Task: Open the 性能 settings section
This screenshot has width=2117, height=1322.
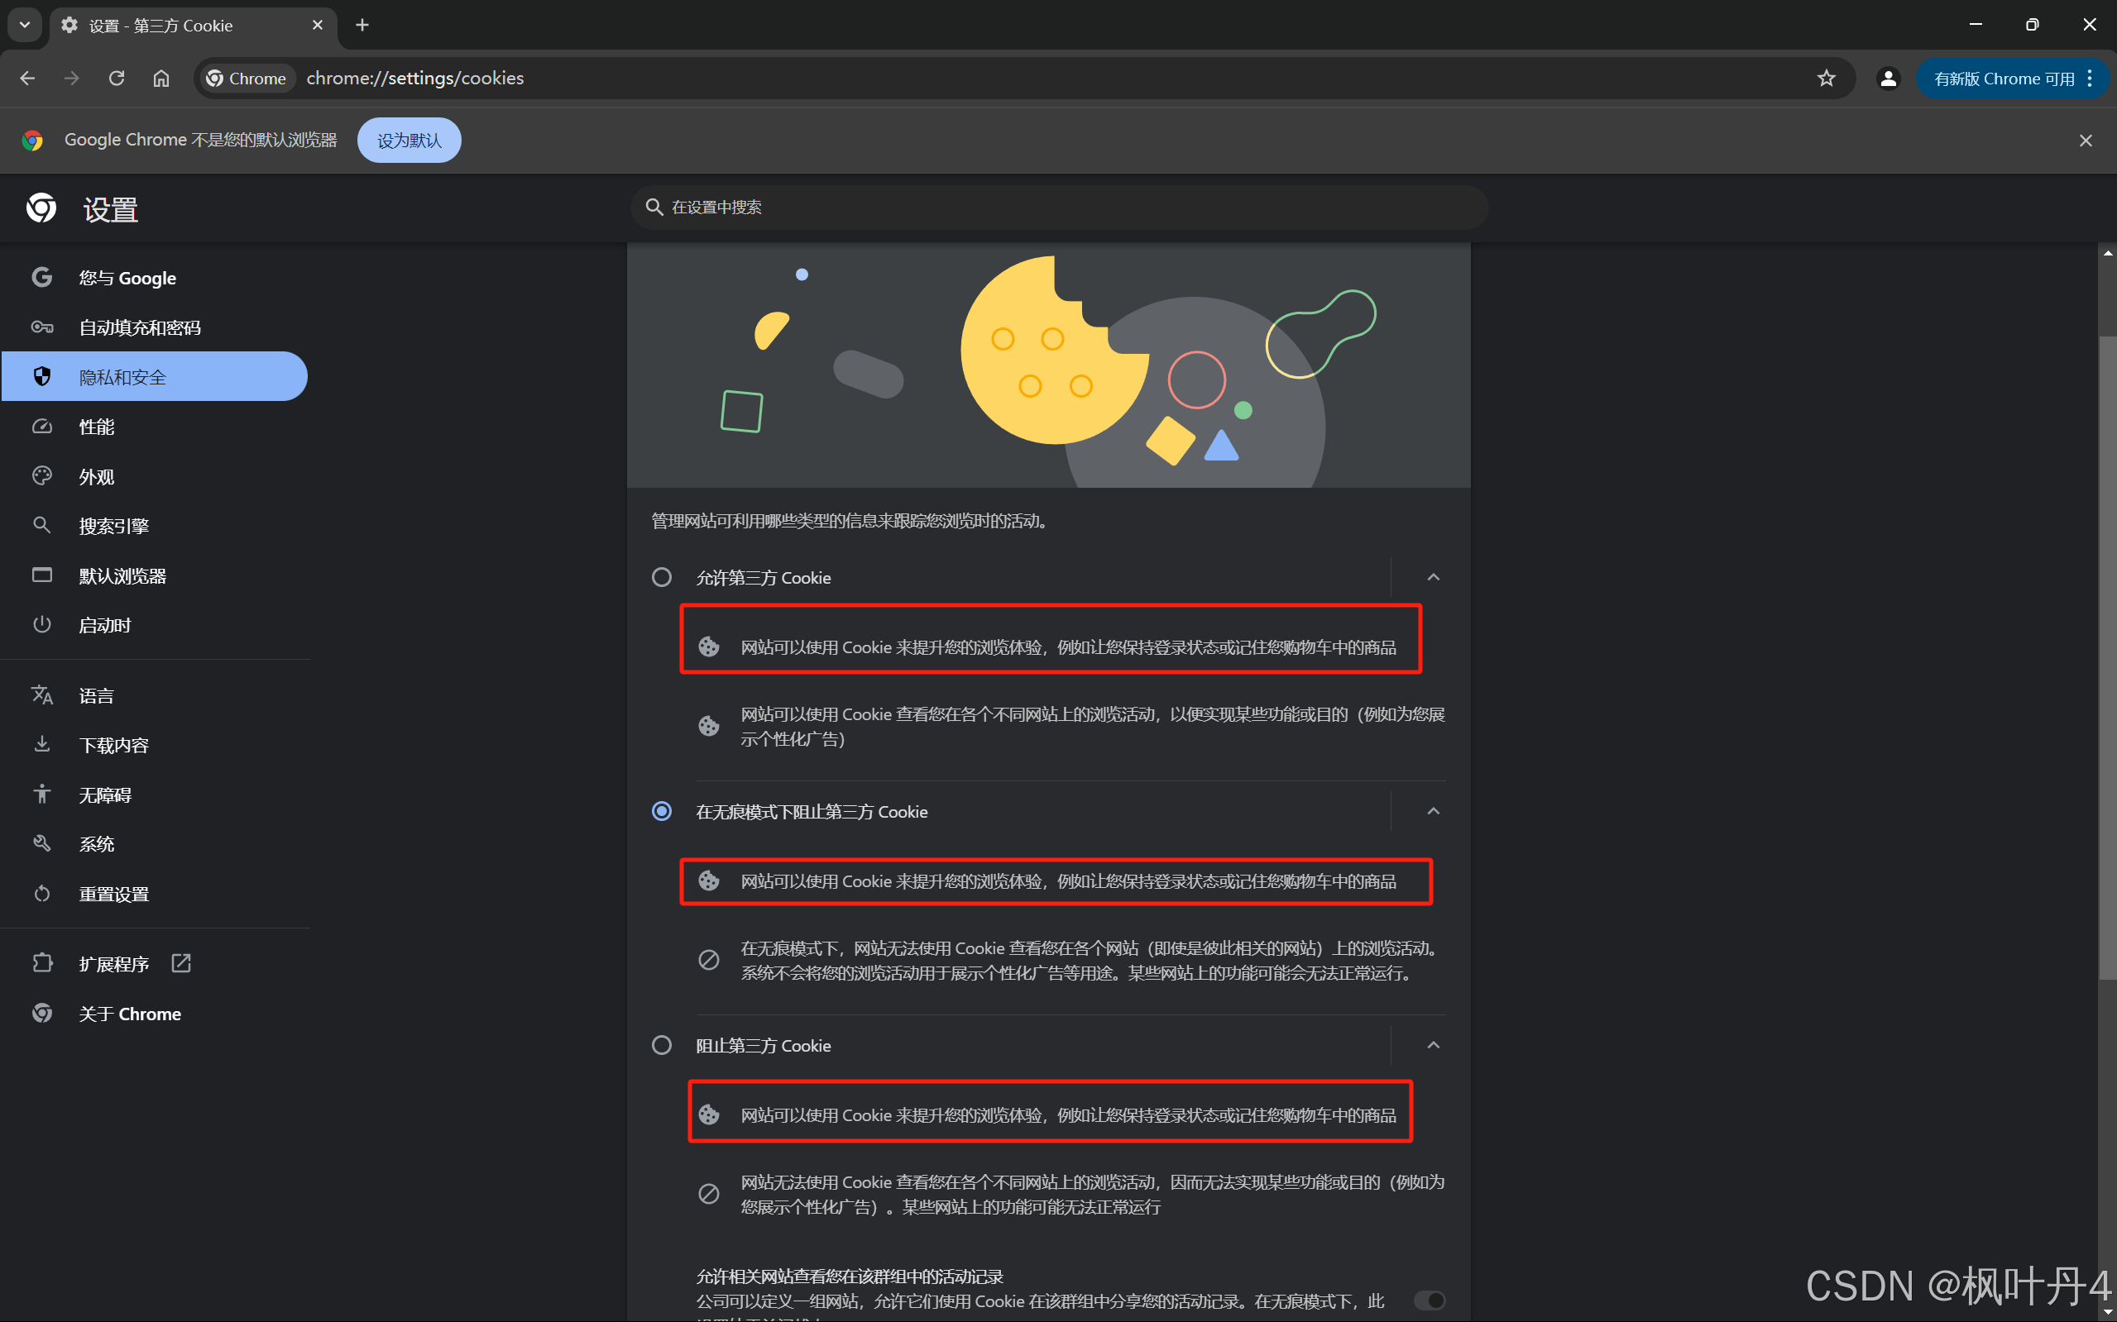Action: tap(96, 427)
